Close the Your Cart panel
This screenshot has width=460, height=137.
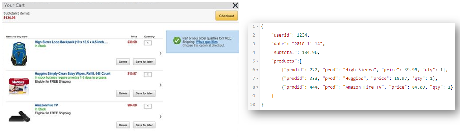[235, 5]
